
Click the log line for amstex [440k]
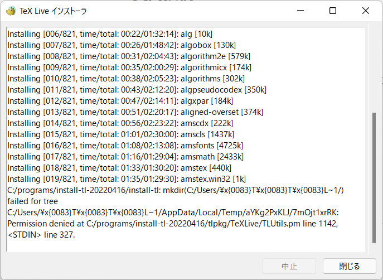[119, 168]
